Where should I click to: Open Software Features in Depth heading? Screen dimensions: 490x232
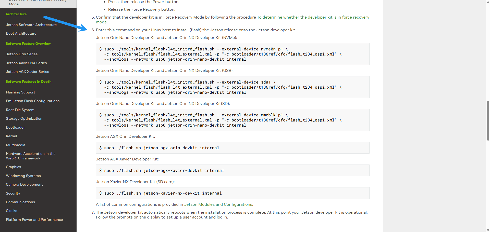pyautogui.click(x=29, y=82)
